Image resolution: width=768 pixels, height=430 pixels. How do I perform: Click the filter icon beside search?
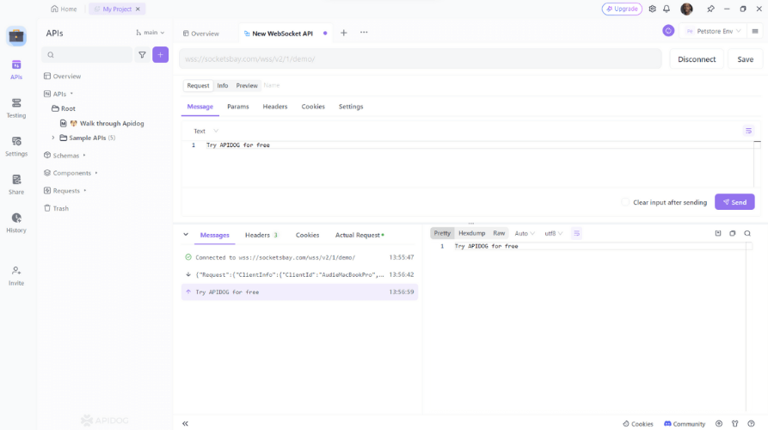[142, 55]
